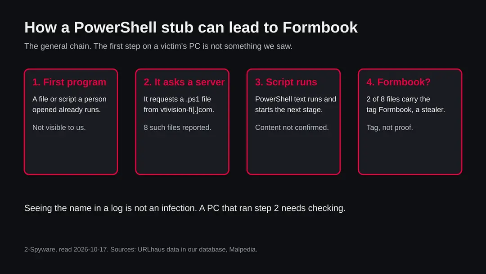Select the '4. Formbook?' heading
The image size is (486, 274).
click(x=398, y=82)
